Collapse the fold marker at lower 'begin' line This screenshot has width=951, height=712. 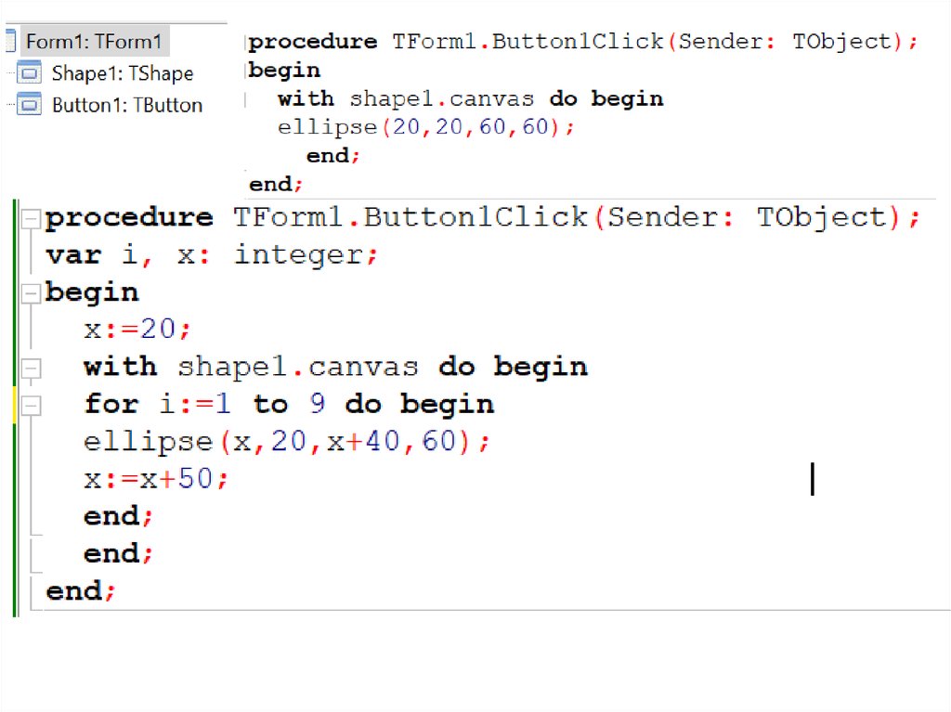click(32, 293)
